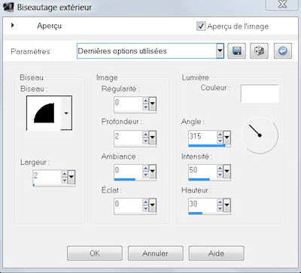Increase Largeur with the up arrow
This screenshot has width=301, height=273.
tap(65, 174)
